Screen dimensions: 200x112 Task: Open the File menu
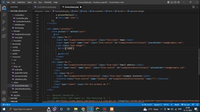pos(8,2)
